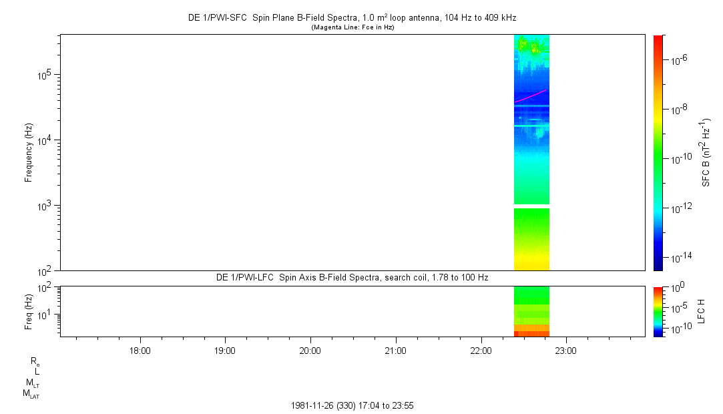Screen dimensions: 723x414
Task: Click the white data gap in SFC spectrogram
Action: pyautogui.click(x=531, y=206)
